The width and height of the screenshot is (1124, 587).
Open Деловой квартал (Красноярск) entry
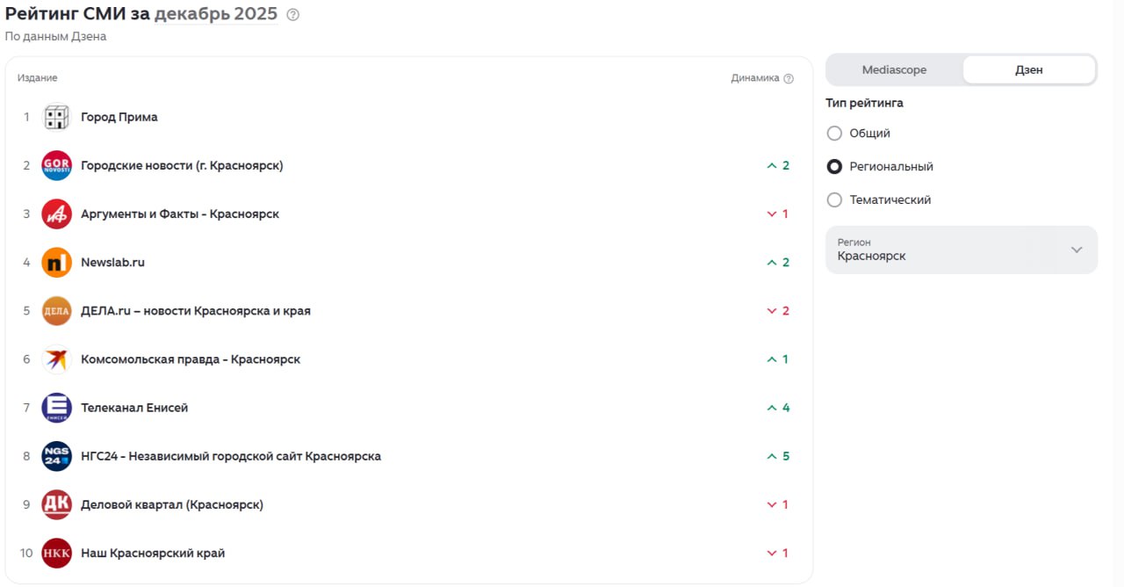click(172, 504)
